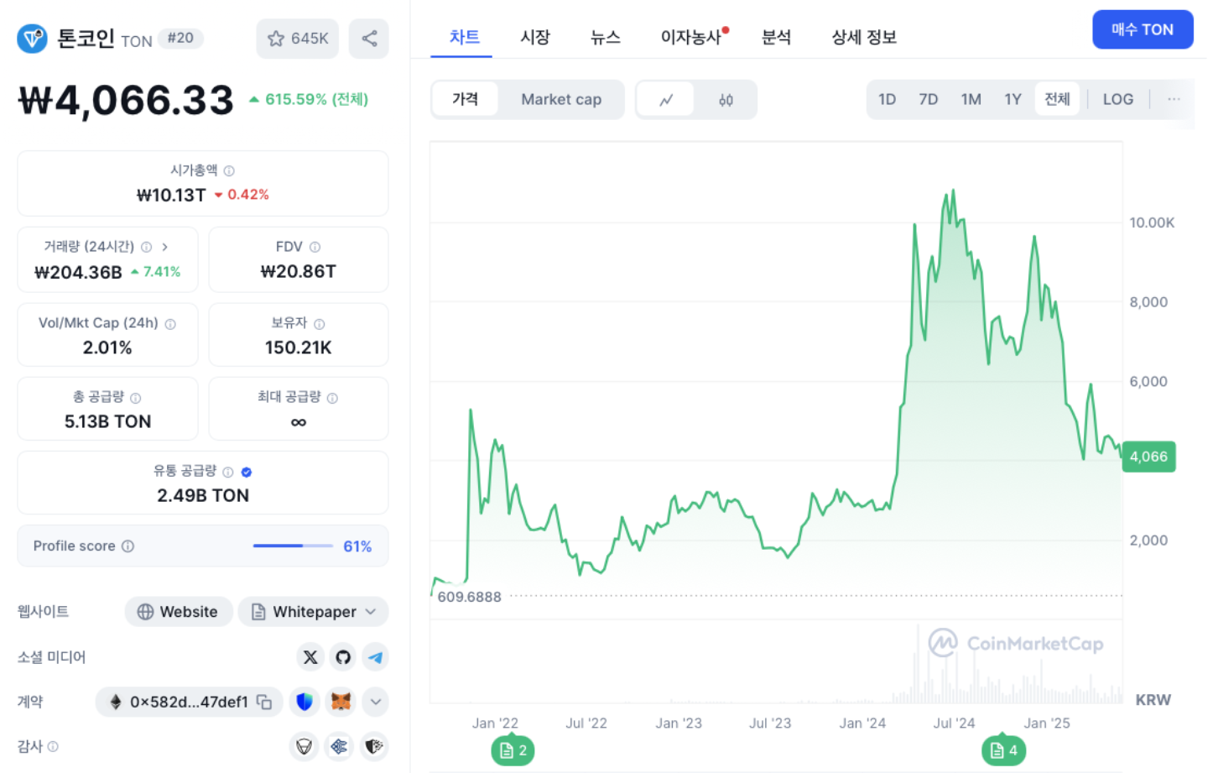
Task: Open the chart more options ellipsis
Action: pos(1174,99)
